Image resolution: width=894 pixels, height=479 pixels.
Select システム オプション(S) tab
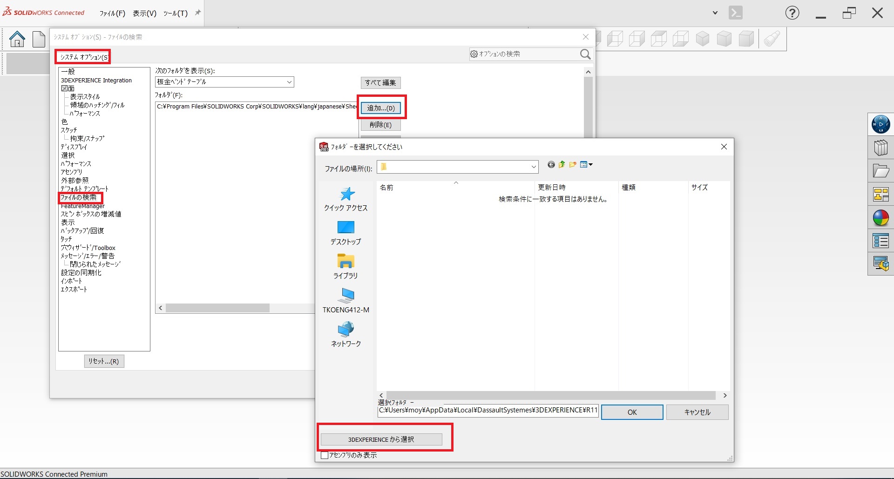click(x=83, y=57)
